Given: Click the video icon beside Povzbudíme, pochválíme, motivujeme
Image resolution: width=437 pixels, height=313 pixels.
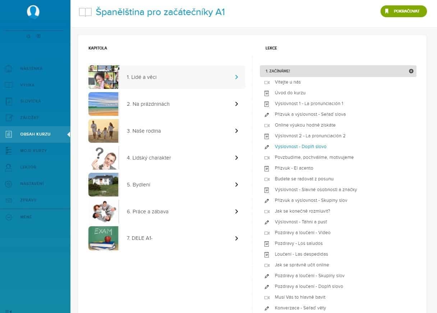Looking at the screenshot, I should point(267,157).
